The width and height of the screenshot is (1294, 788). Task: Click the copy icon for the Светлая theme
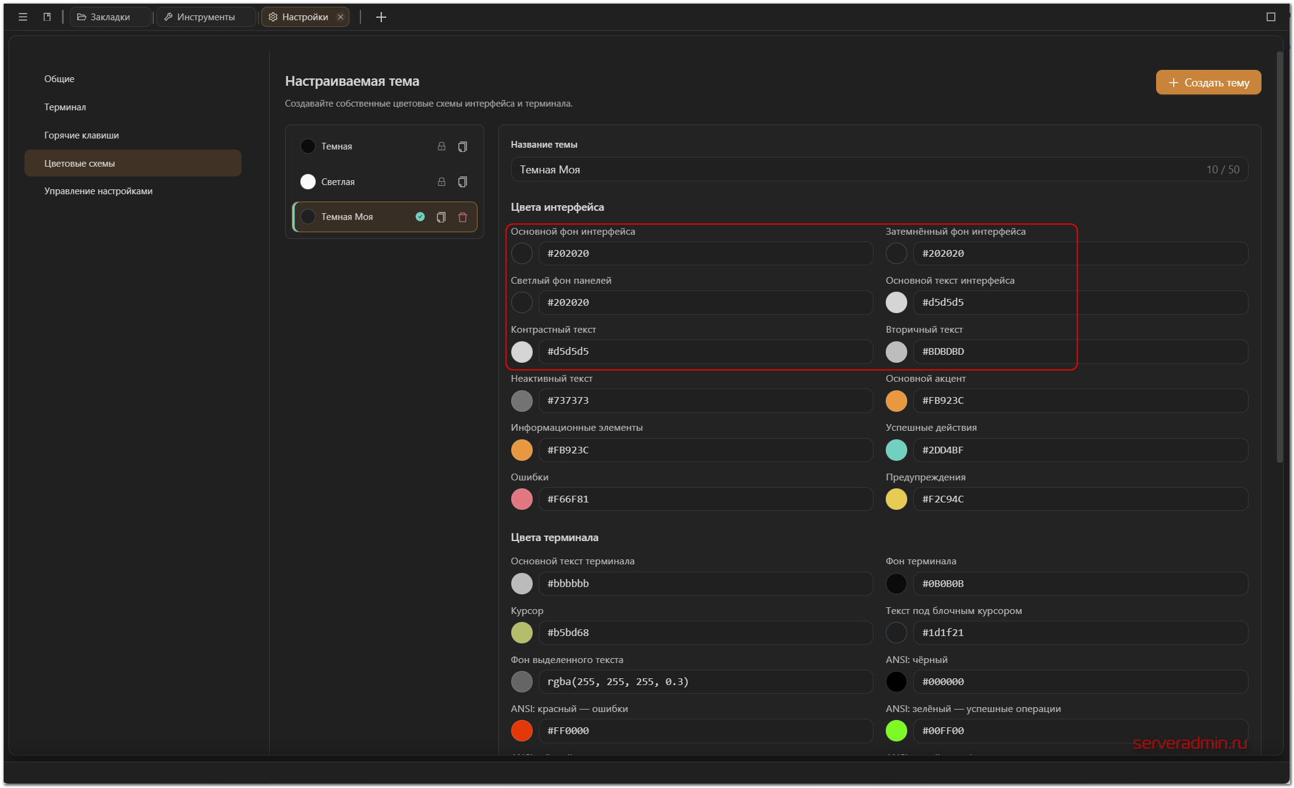pyautogui.click(x=463, y=182)
